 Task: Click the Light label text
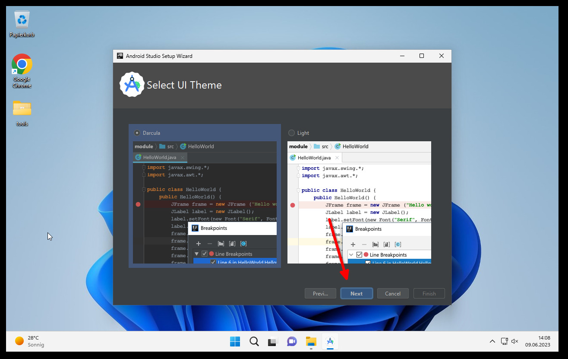coord(303,133)
